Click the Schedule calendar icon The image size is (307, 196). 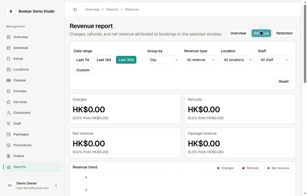tap(8, 48)
